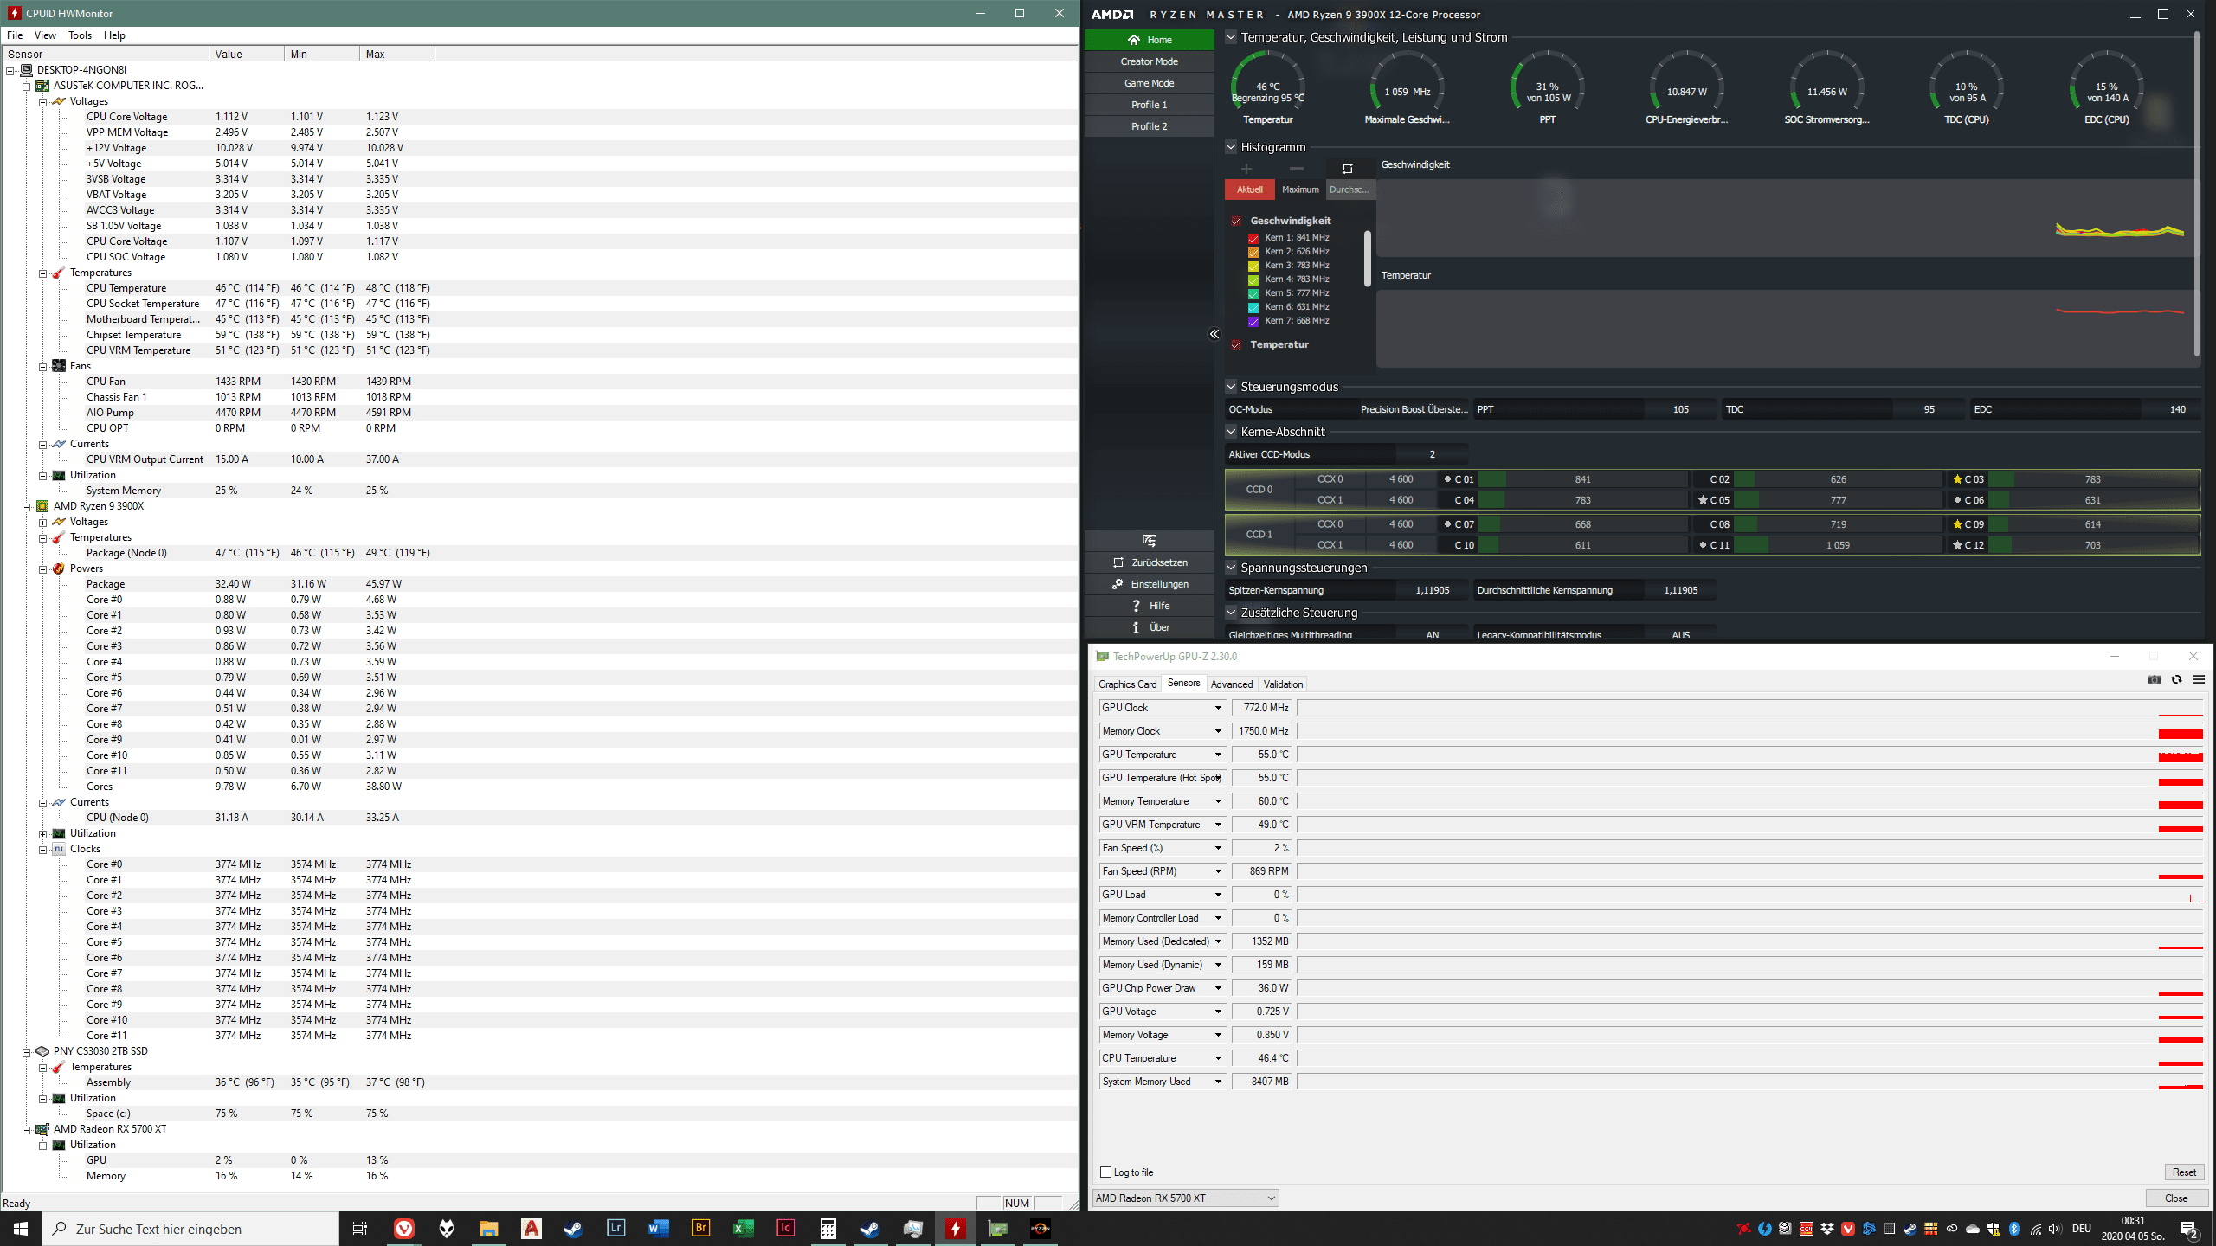The width and height of the screenshot is (2216, 1246).
Task: Collapse the PNY CS3030 2TB SSD node
Action: pos(26,1052)
